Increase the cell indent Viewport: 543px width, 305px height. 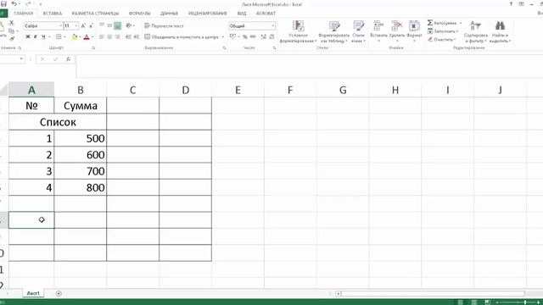[x=136, y=36]
